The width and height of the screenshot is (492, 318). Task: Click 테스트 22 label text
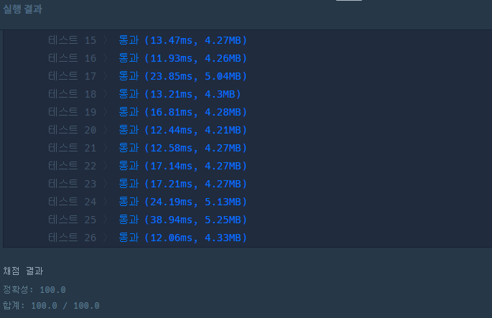(x=72, y=166)
